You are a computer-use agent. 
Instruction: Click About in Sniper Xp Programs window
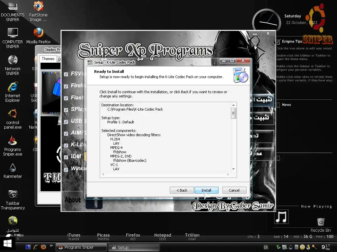(x=73, y=200)
